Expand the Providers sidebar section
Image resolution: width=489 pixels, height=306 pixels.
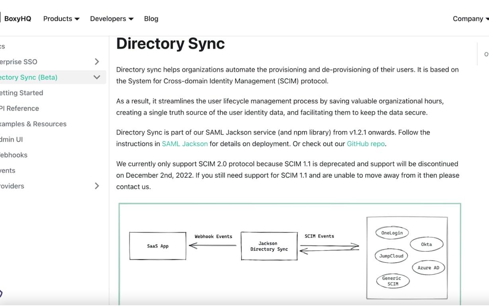pyautogui.click(x=96, y=186)
